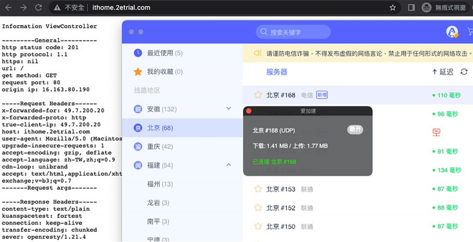473x242 pixels.
Task: Sort servers by 延迟
Action: pos(443,71)
